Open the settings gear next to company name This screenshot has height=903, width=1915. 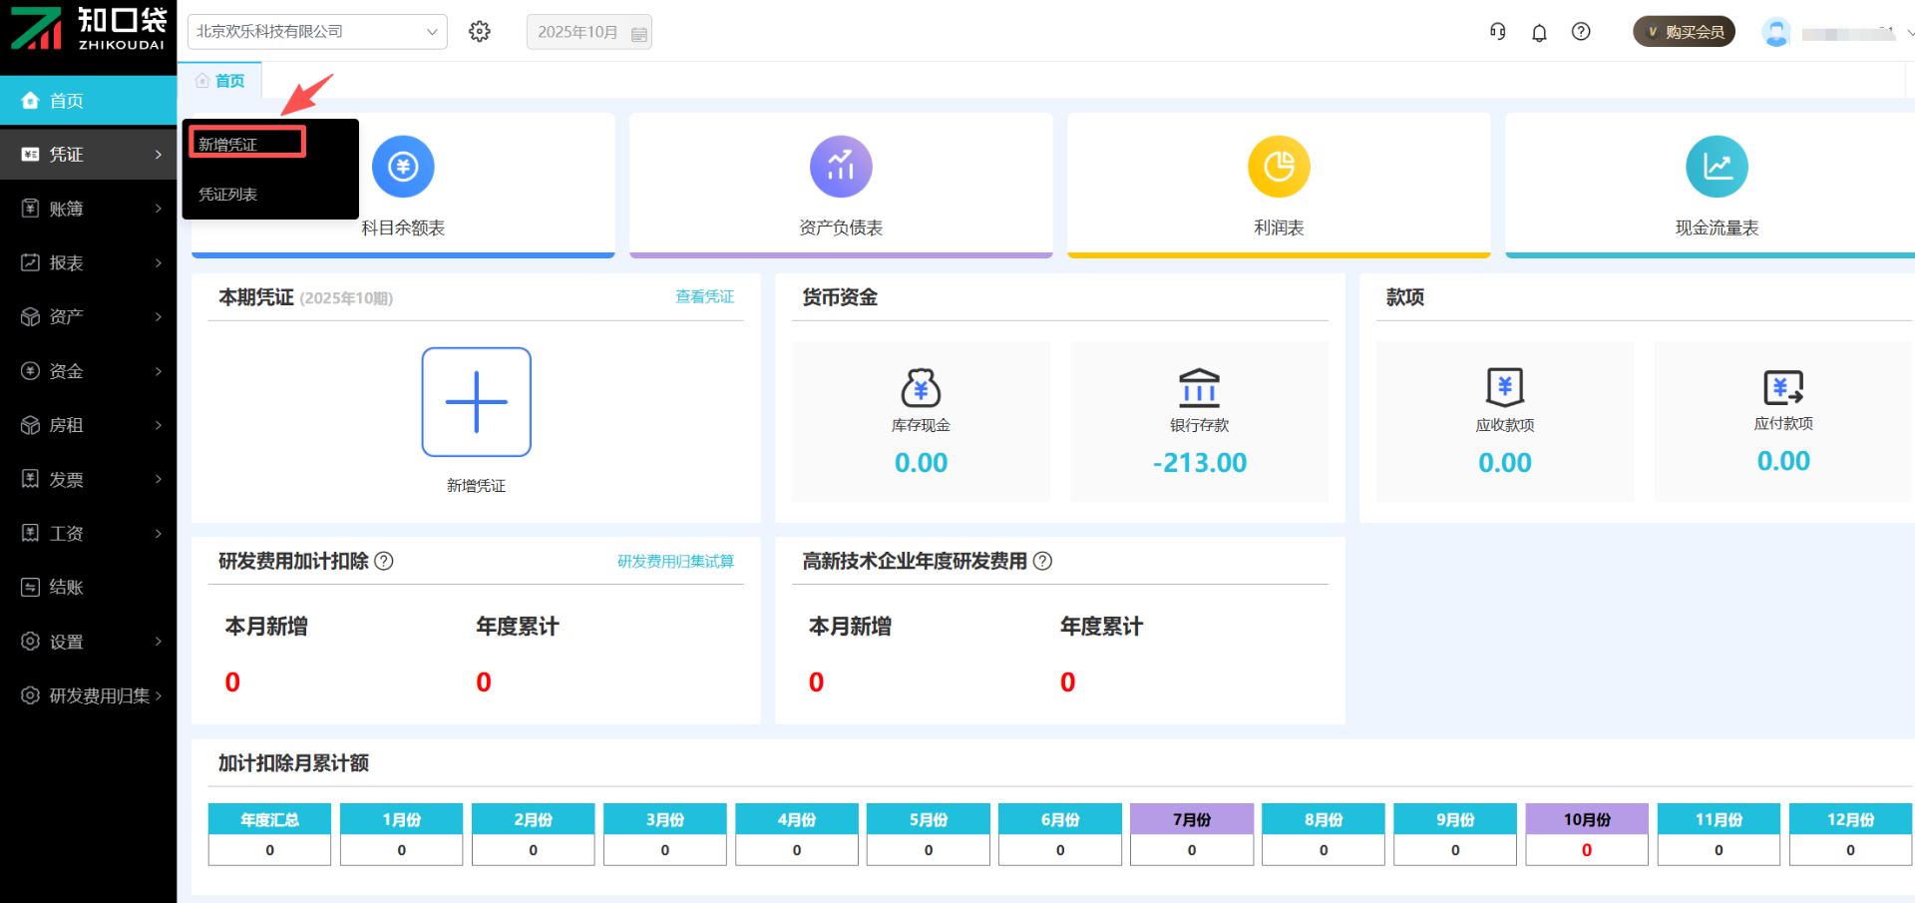point(480,32)
